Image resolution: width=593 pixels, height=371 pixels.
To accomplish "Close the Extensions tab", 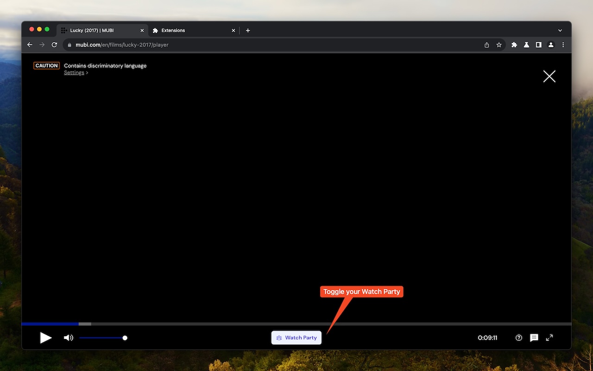I will coord(233,31).
